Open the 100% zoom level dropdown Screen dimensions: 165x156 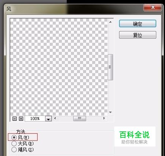point(49,119)
